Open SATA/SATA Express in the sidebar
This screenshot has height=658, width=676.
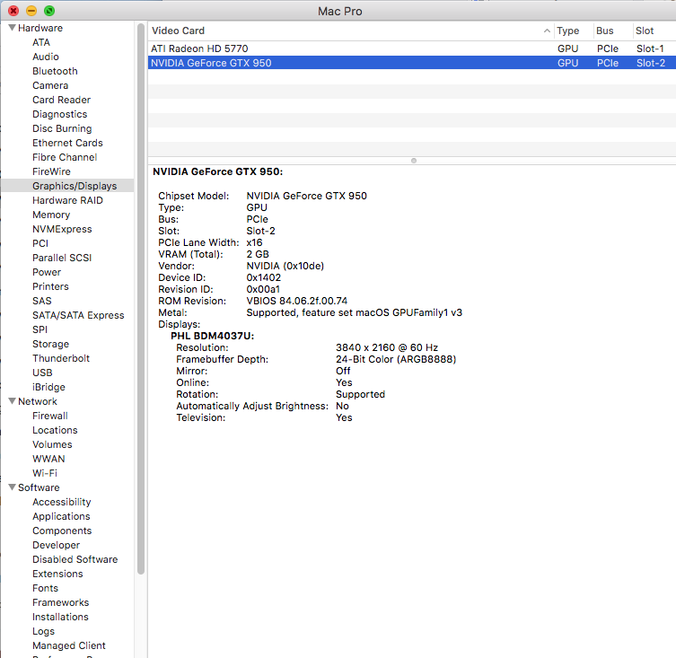tap(78, 315)
